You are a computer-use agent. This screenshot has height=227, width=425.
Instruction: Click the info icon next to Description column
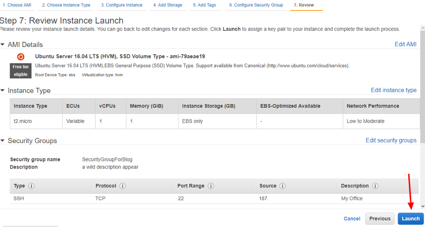pos(375,186)
